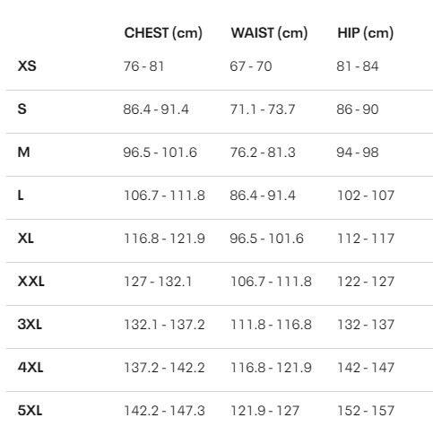Select the 5XL size row label
Viewport: 433px width, 435px height.
click(x=30, y=411)
